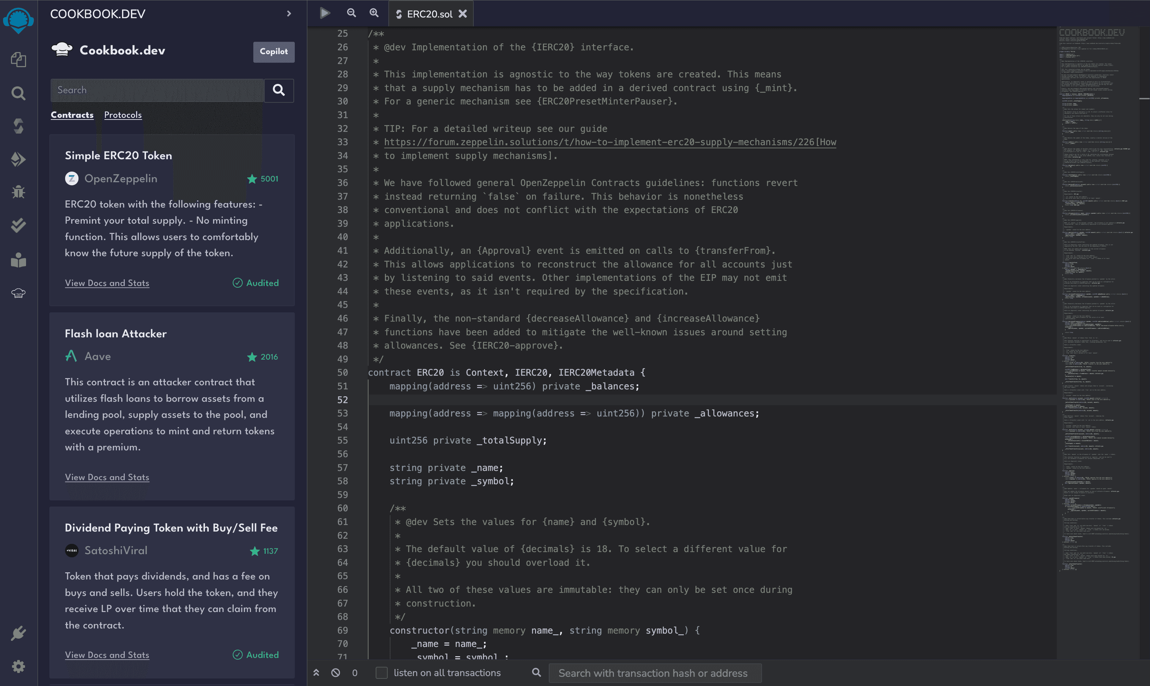1150x686 pixels.
Task: Clear the terminal using circle-slash icon
Action: point(336,673)
